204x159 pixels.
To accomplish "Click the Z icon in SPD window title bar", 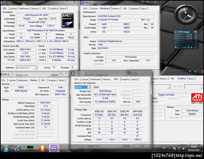I will (73, 74).
